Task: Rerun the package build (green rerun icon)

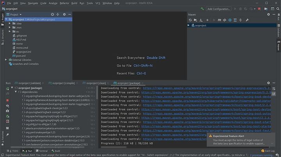Action: tap(7, 88)
